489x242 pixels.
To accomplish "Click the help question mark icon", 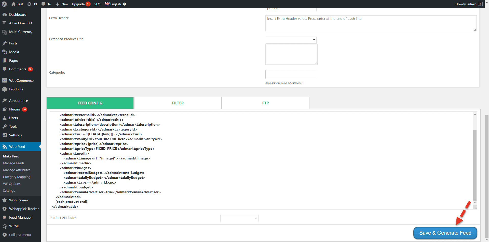I will (125, 4).
